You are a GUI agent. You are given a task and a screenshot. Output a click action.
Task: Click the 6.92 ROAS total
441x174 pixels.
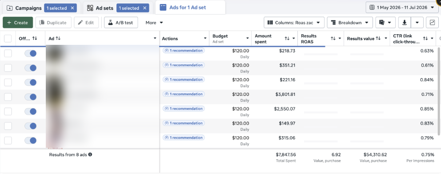(x=337, y=154)
